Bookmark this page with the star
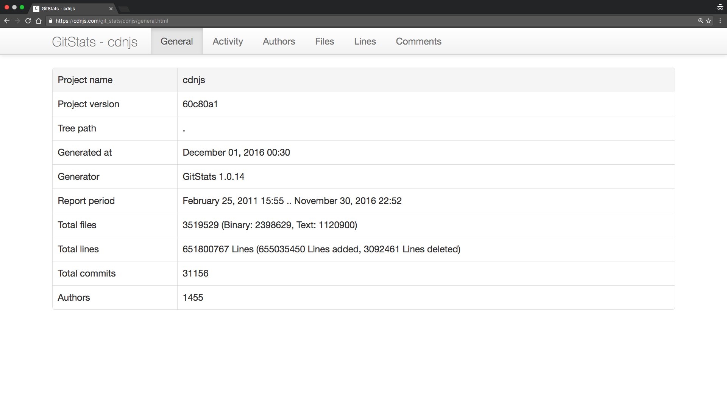Image resolution: width=727 pixels, height=408 pixels. click(x=708, y=21)
